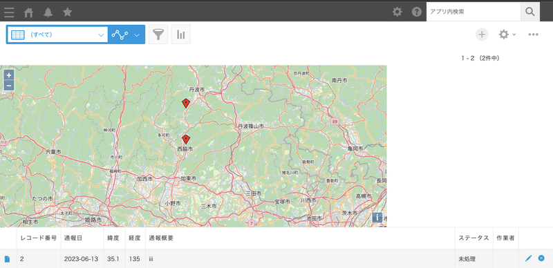Image resolution: width=553 pixels, height=268 pixels.
Task: Zoom out on the map
Action: [x=9, y=86]
